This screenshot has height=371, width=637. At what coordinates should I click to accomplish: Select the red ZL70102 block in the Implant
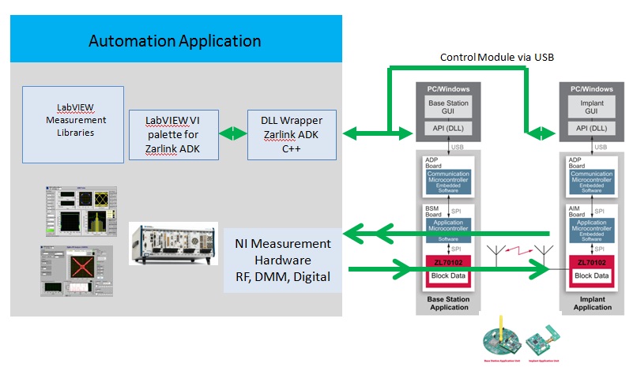click(x=590, y=263)
